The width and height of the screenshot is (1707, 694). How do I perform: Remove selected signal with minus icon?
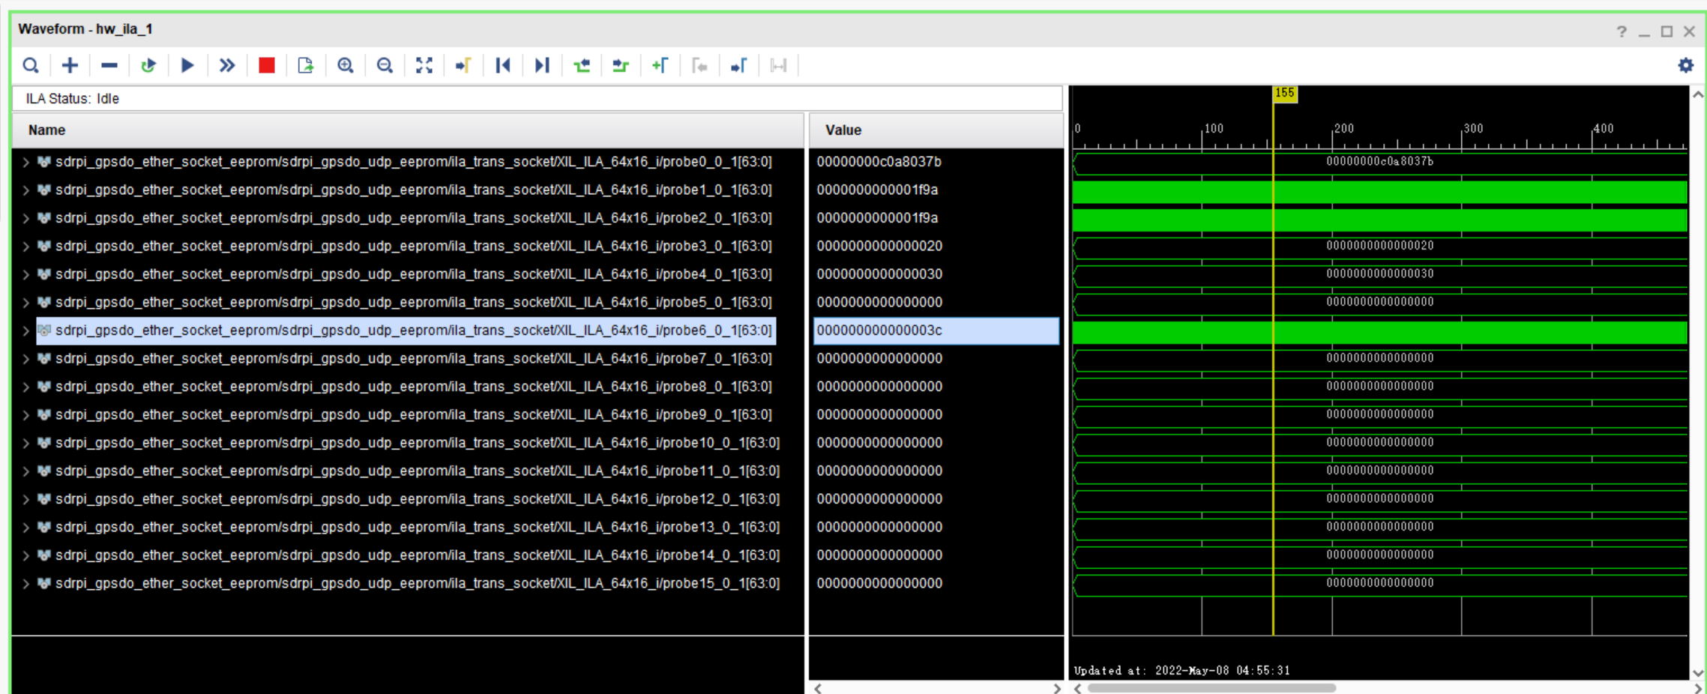(109, 65)
